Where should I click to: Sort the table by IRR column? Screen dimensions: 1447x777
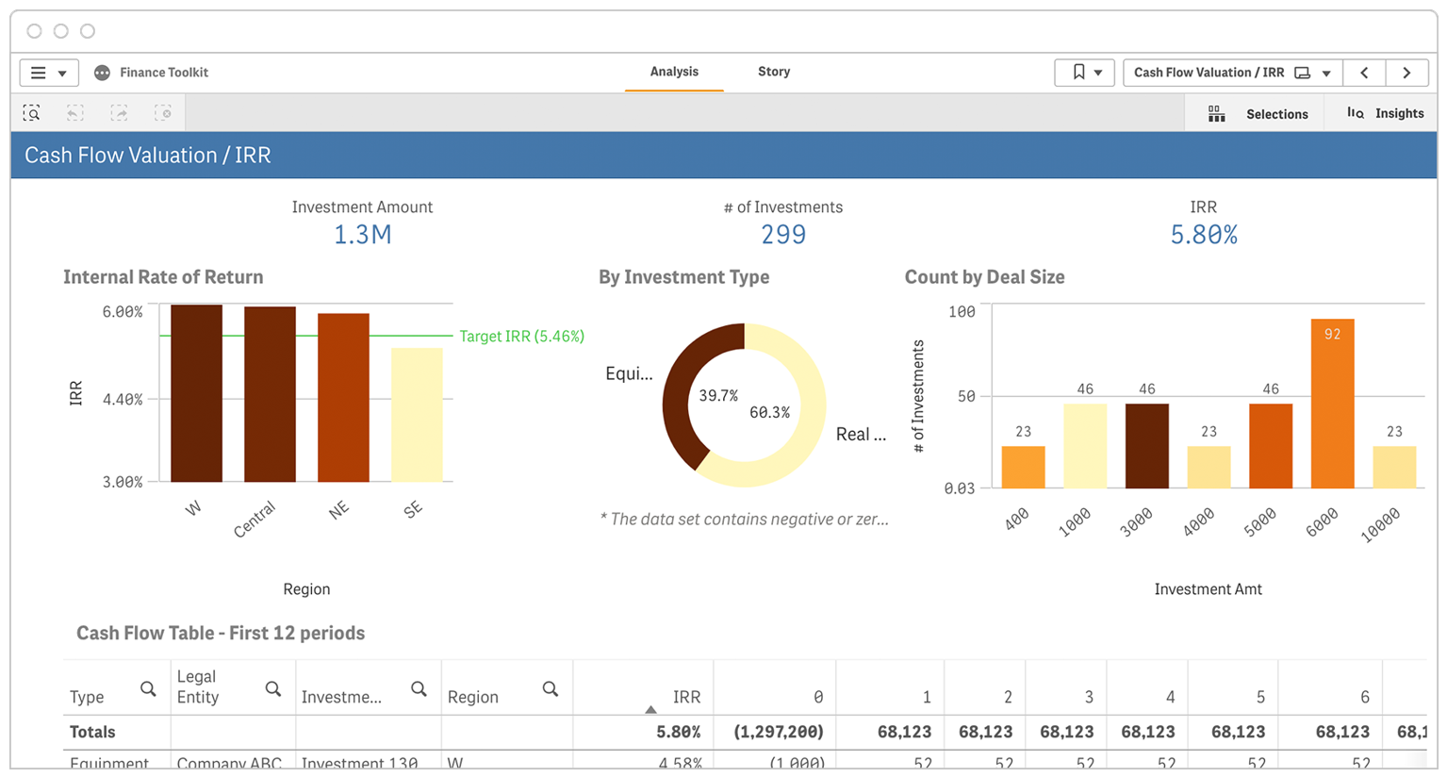coord(686,697)
